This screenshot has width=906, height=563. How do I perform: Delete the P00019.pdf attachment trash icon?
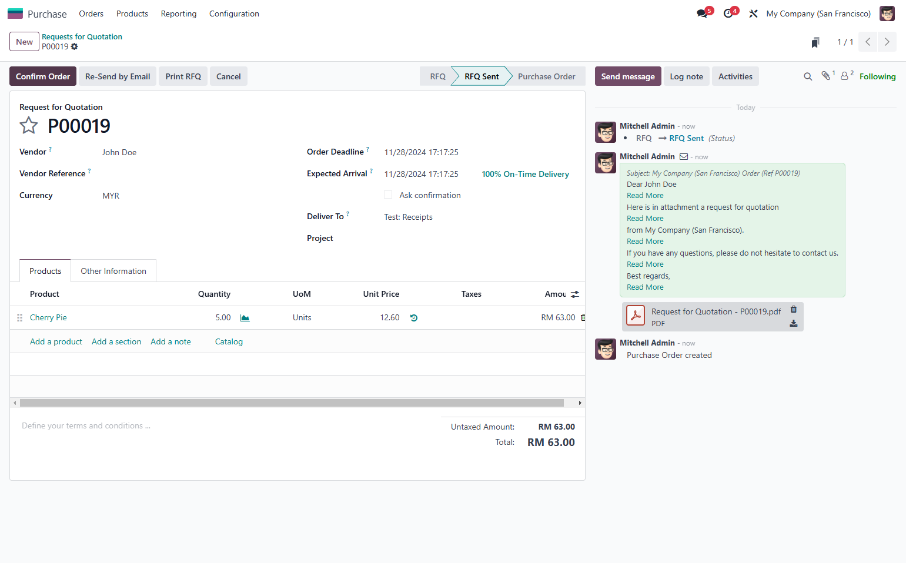[794, 309]
